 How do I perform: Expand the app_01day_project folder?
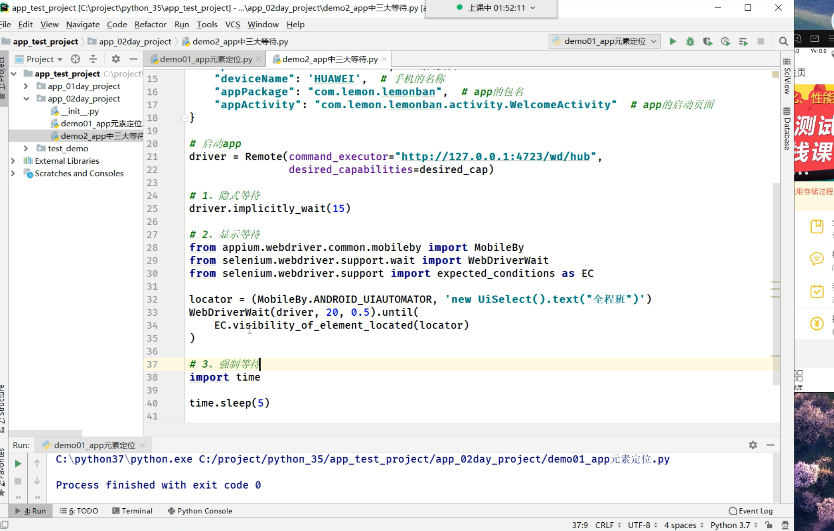[26, 86]
